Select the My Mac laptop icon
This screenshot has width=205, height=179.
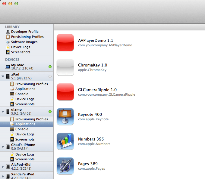(8, 67)
